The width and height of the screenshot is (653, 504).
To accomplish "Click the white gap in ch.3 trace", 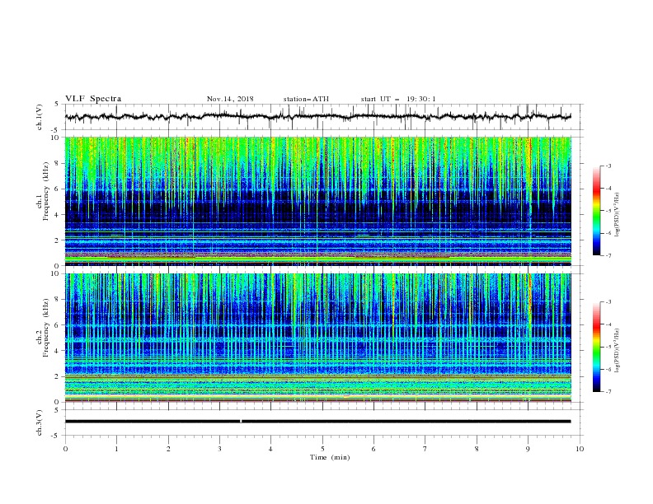I will [241, 422].
